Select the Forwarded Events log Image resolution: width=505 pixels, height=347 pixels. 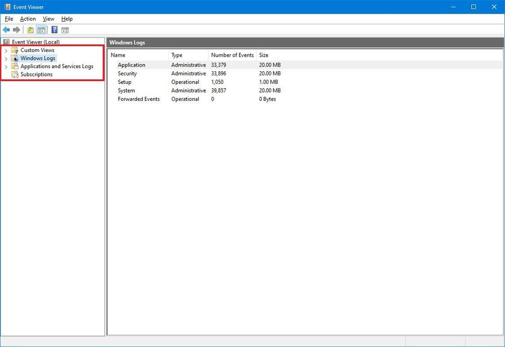point(138,99)
